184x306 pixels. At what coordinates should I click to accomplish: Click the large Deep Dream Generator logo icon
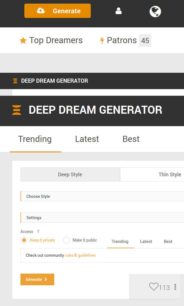(17, 110)
